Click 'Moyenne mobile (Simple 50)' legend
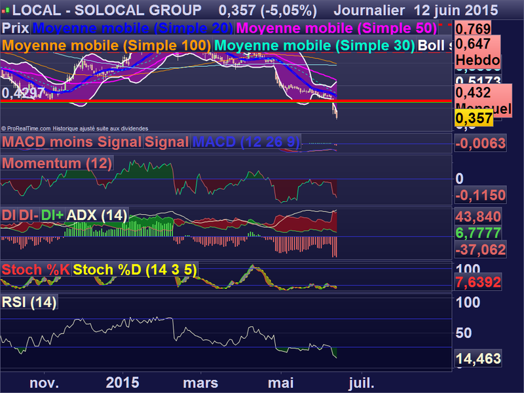The width and height of the screenshot is (524, 393). coord(336,28)
